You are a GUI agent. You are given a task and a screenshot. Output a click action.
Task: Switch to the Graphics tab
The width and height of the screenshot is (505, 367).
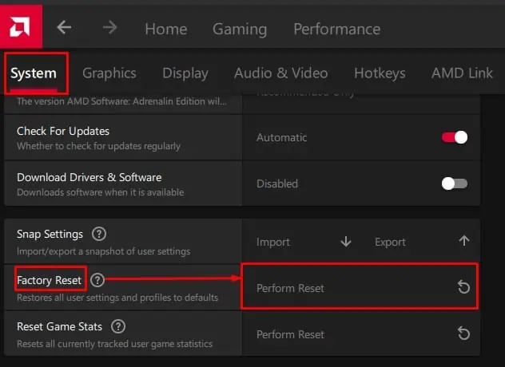109,73
